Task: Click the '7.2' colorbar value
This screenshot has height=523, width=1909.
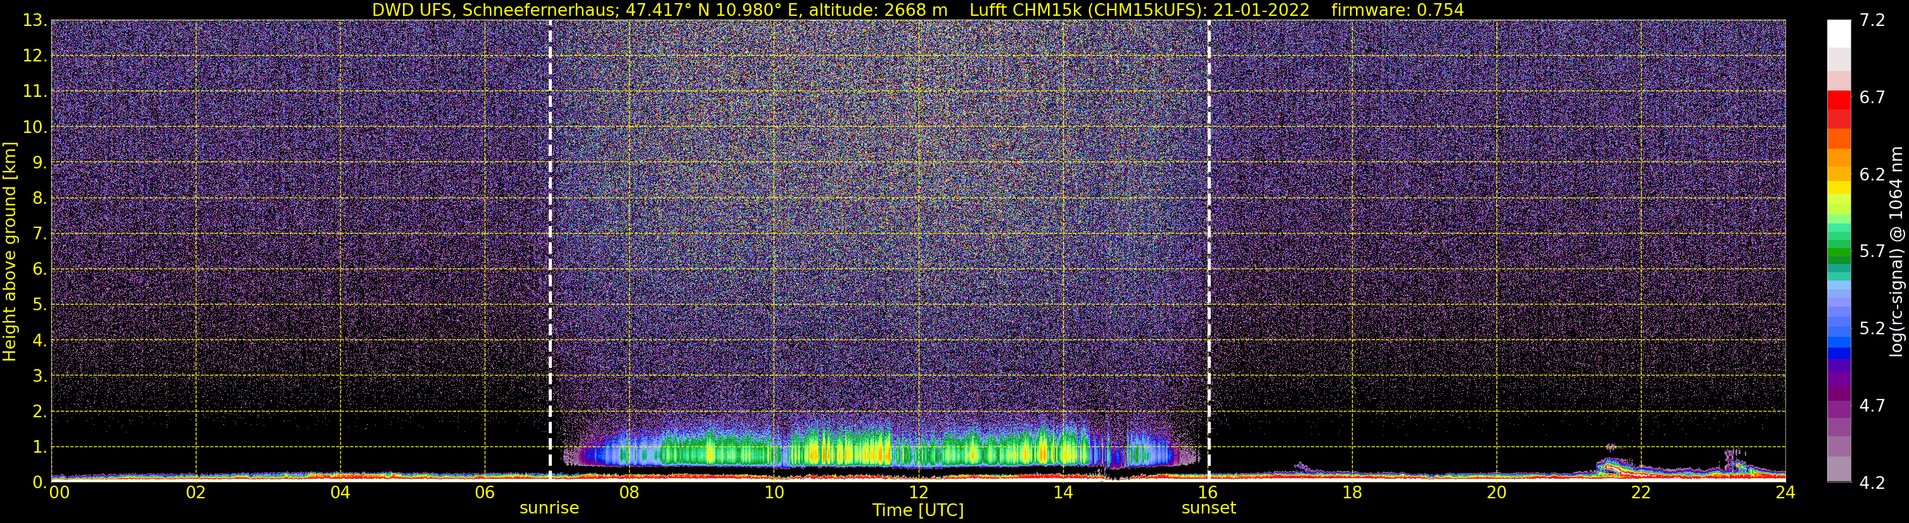Action: (1872, 20)
